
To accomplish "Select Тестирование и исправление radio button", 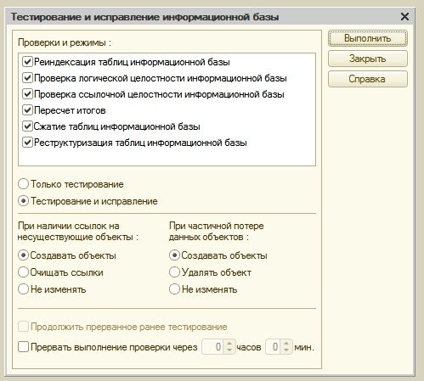I will (x=23, y=201).
